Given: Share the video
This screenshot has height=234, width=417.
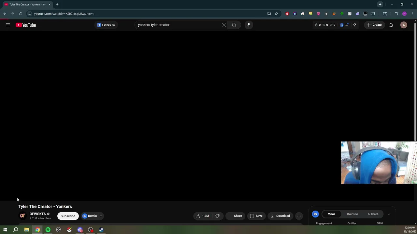Looking at the screenshot, I should tap(236, 216).
